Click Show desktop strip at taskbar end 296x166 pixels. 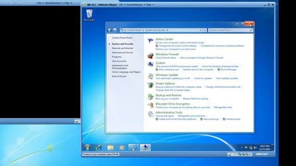[273, 148]
